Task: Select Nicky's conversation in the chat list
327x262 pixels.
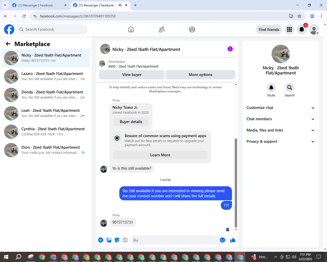Action: pos(46,58)
